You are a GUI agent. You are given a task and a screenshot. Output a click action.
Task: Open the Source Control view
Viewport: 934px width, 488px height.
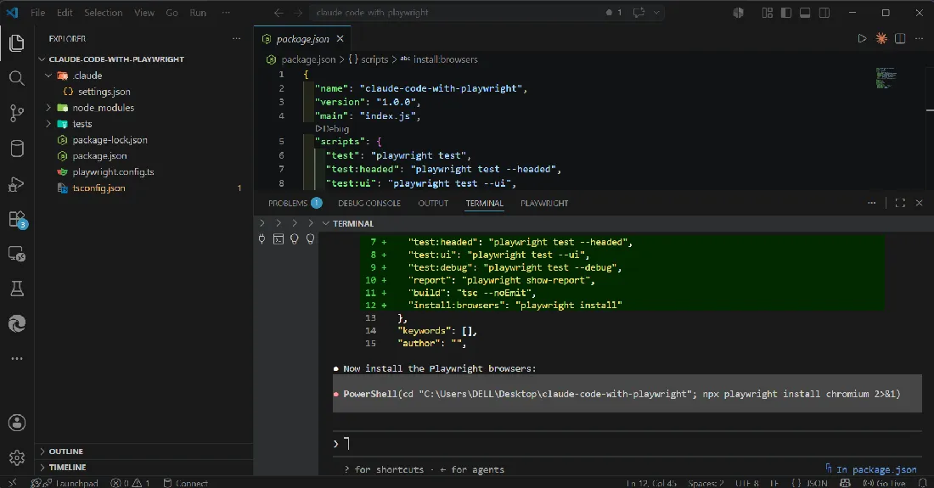pos(17,113)
